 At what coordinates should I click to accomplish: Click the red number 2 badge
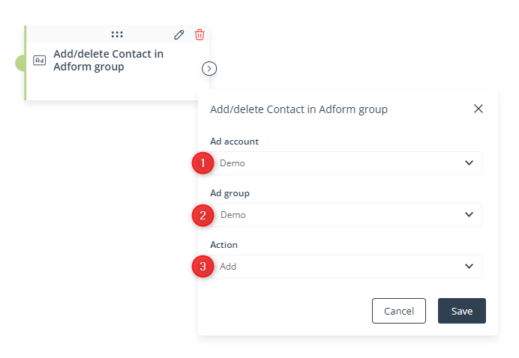pyautogui.click(x=202, y=215)
